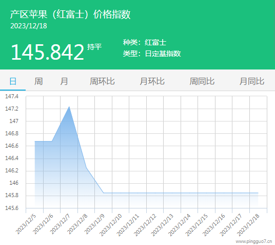Click the chart peak at 2023/12/7
This screenshot has height=245, width=275.
[x=69, y=107]
